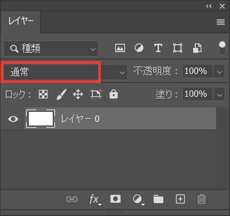This screenshot has height=216, width=230.
Task: Open the 通常 blend mode dropdown
Action: (66, 72)
